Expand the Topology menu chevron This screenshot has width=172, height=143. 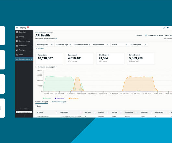(31, 50)
